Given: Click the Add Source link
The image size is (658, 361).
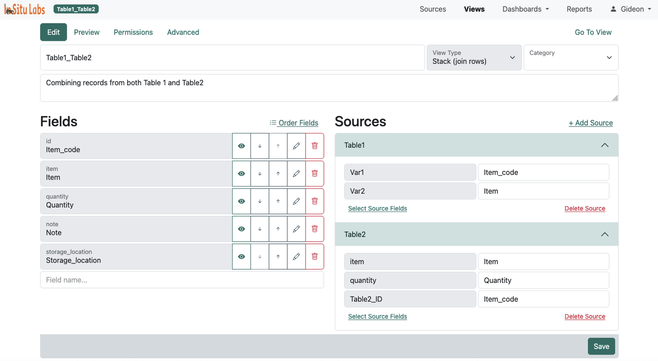Looking at the screenshot, I should (591, 123).
